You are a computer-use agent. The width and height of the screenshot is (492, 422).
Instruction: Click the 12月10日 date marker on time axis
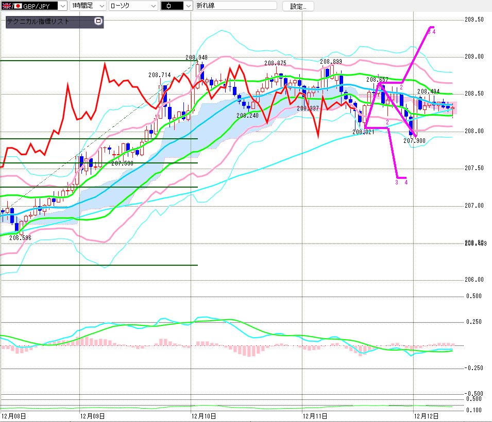(x=203, y=415)
